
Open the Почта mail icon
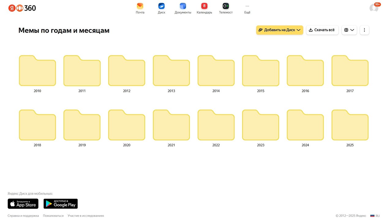(x=140, y=6)
